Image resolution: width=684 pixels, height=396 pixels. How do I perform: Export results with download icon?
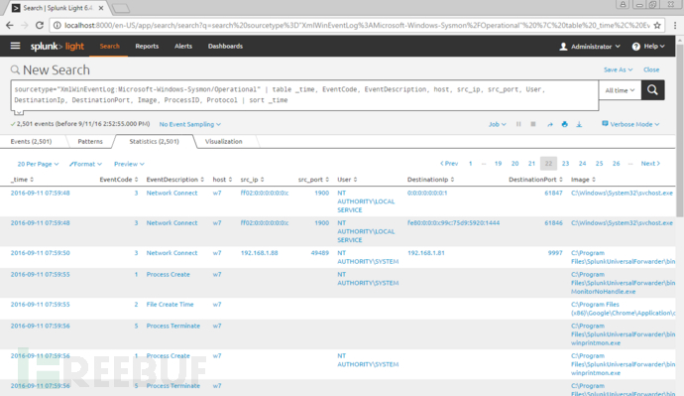(x=579, y=124)
